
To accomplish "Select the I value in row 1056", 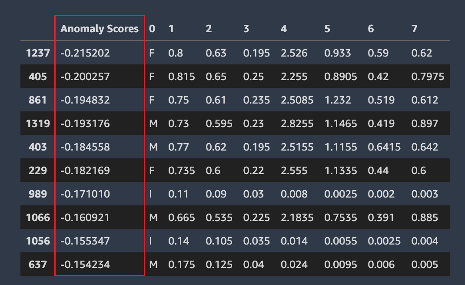I will [150, 241].
